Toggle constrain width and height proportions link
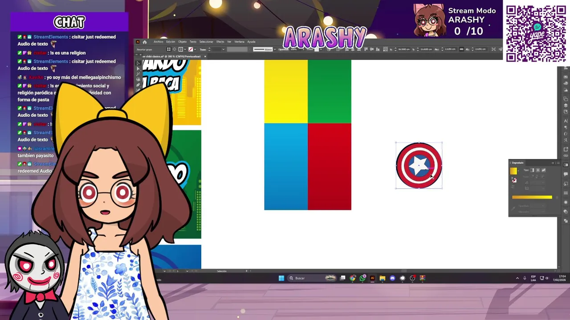This screenshot has width=570, height=320. tap(461, 49)
